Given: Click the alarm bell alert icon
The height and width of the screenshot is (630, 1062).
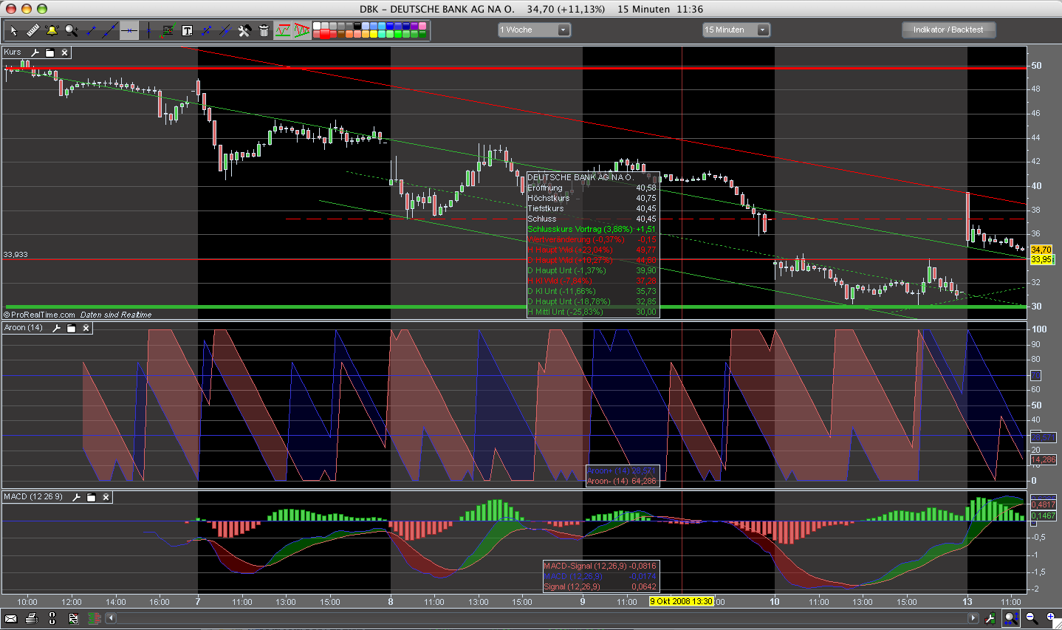Looking at the screenshot, I should (x=52, y=30).
